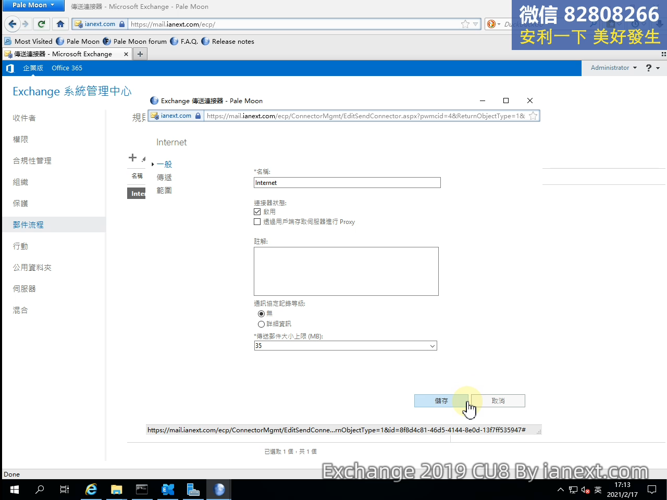Open the main address bar history dropdown
The height and width of the screenshot is (500, 667).
coord(475,24)
